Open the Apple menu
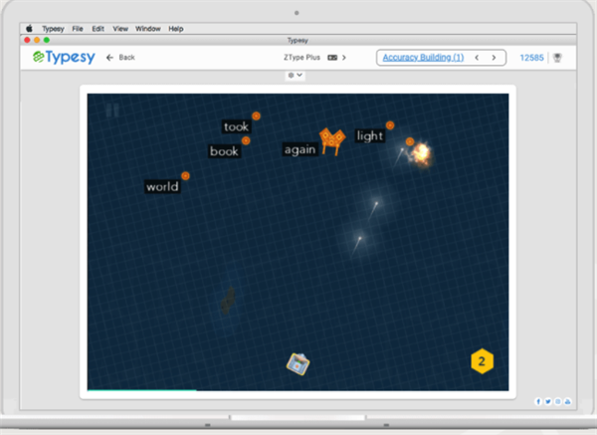 (29, 29)
